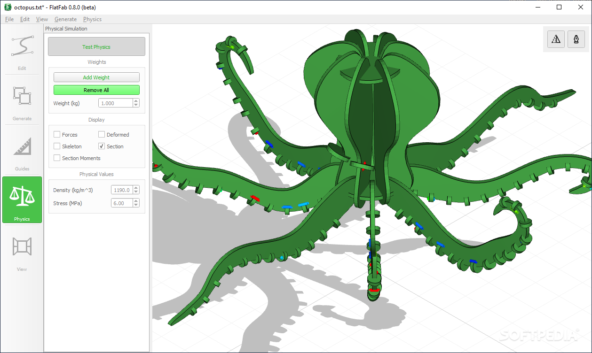Select the Physics scales icon
Screen dimensions: 592x353
(x=22, y=195)
